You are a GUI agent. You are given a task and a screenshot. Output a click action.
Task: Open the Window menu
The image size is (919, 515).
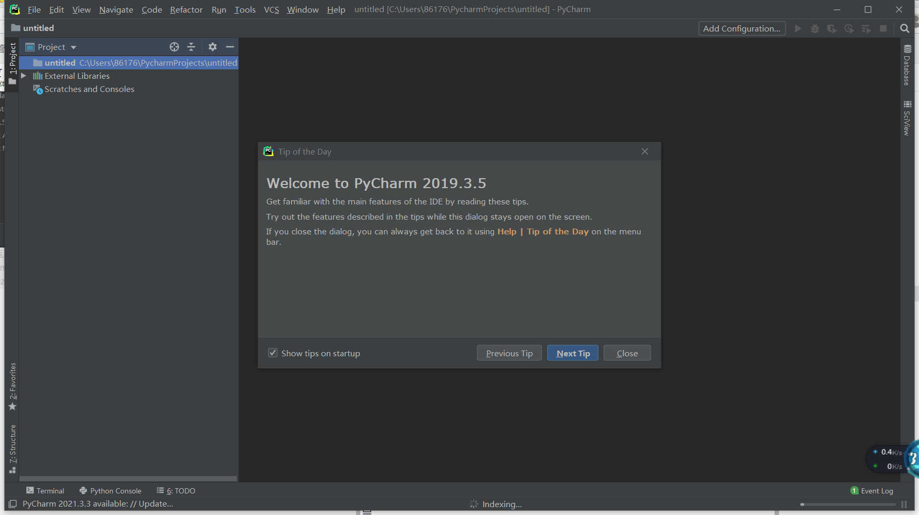pos(302,9)
